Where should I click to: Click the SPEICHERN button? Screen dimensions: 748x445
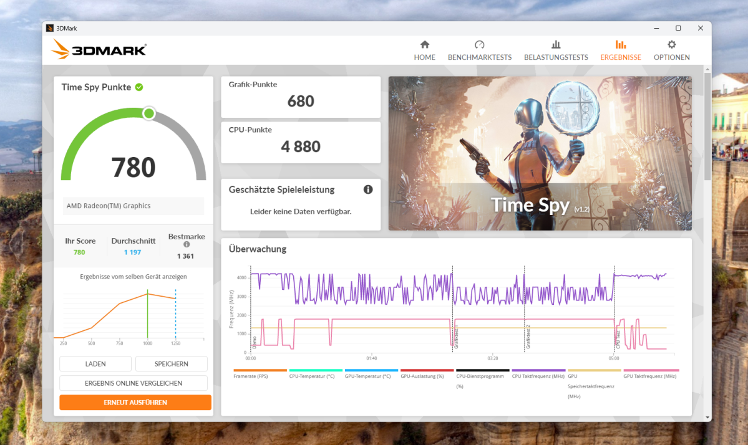point(172,364)
